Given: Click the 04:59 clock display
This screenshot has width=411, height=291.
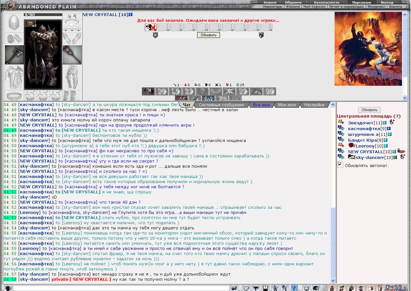Looking at the screenshot, I should pyautogui.click(x=394, y=287).
